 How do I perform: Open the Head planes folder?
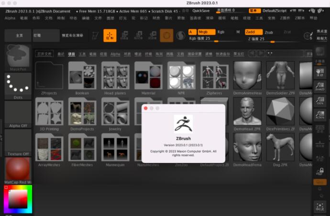point(115,78)
